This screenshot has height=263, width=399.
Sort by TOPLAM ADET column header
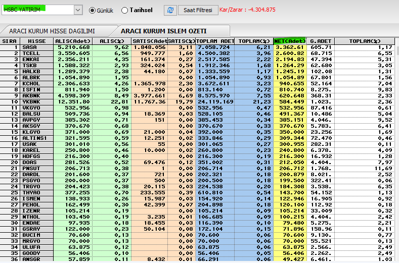pyautogui.click(x=215, y=41)
